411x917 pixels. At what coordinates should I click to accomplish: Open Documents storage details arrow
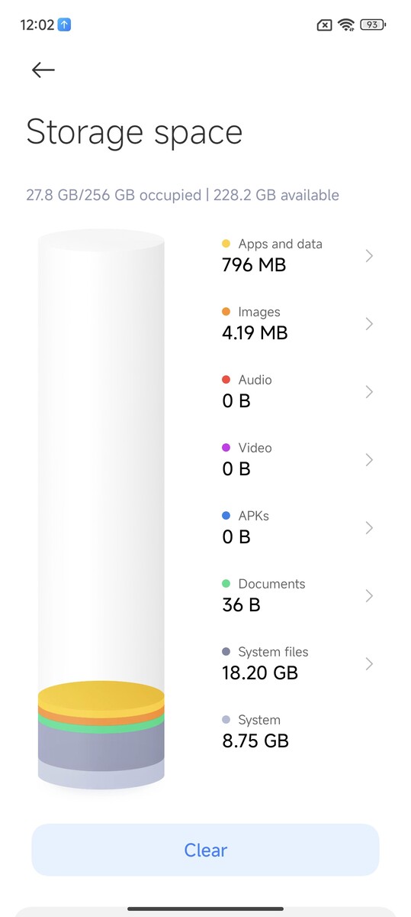pos(369,596)
